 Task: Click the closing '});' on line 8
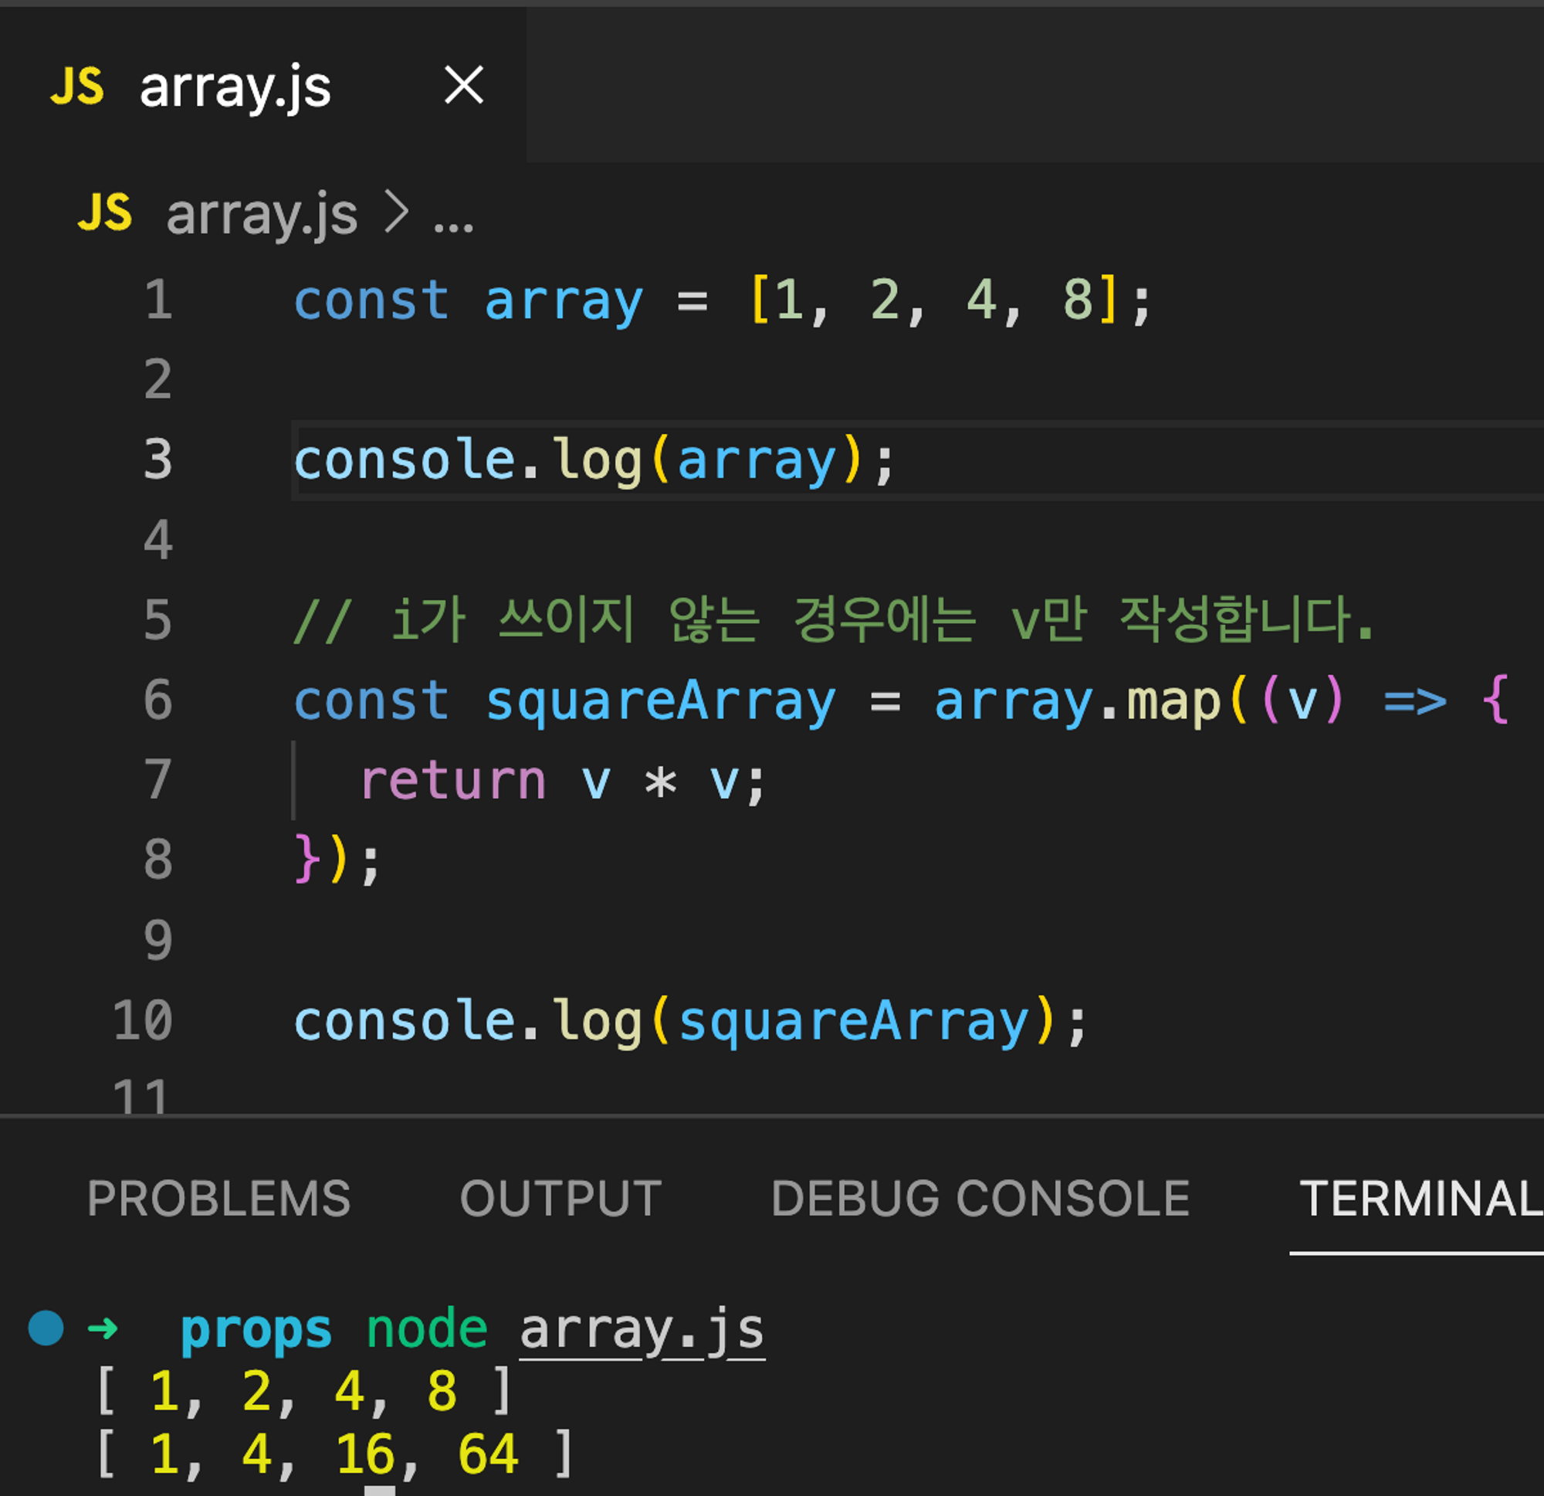(x=337, y=860)
